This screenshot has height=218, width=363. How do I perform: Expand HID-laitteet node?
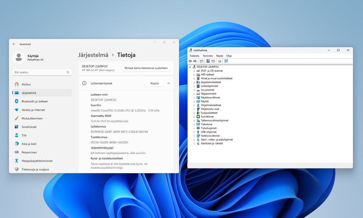point(194,74)
